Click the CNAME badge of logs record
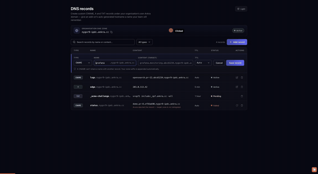 [x=78, y=78]
